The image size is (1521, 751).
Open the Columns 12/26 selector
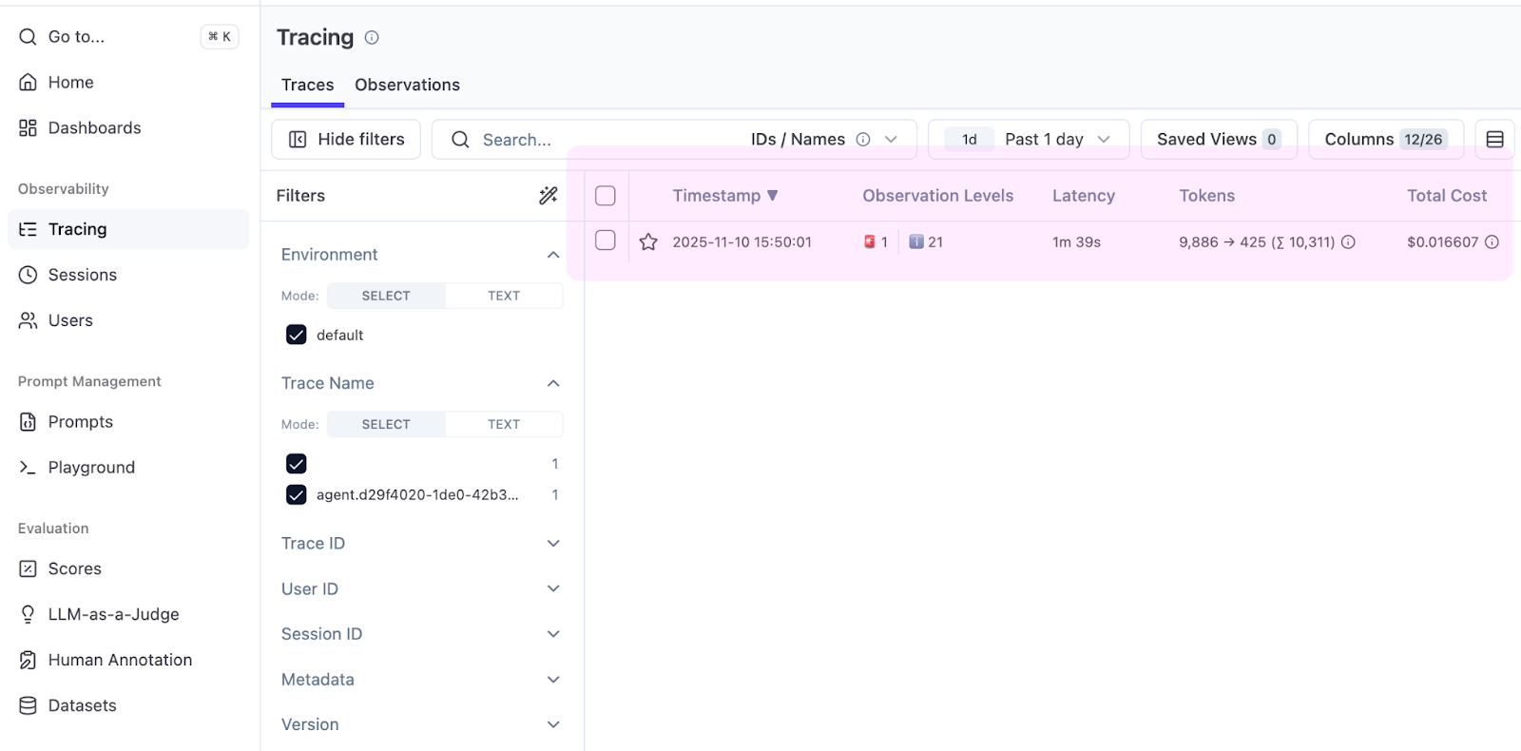[1385, 140]
